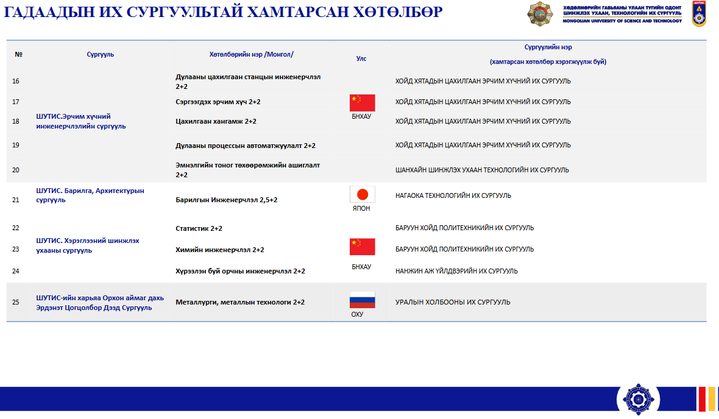Click БАРУУН ХОЙД ПОЛИТЕХНИКИЙН university in row 23
The height and width of the screenshot is (419, 719).
[464, 249]
